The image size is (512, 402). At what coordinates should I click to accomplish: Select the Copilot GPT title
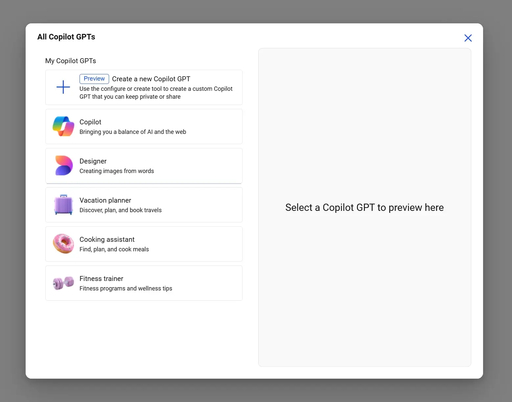click(x=90, y=122)
